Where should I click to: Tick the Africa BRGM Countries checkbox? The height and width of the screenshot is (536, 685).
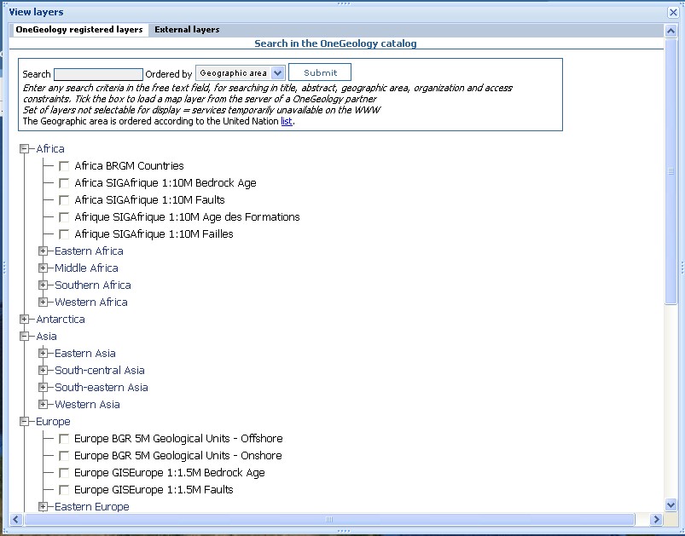tap(64, 166)
